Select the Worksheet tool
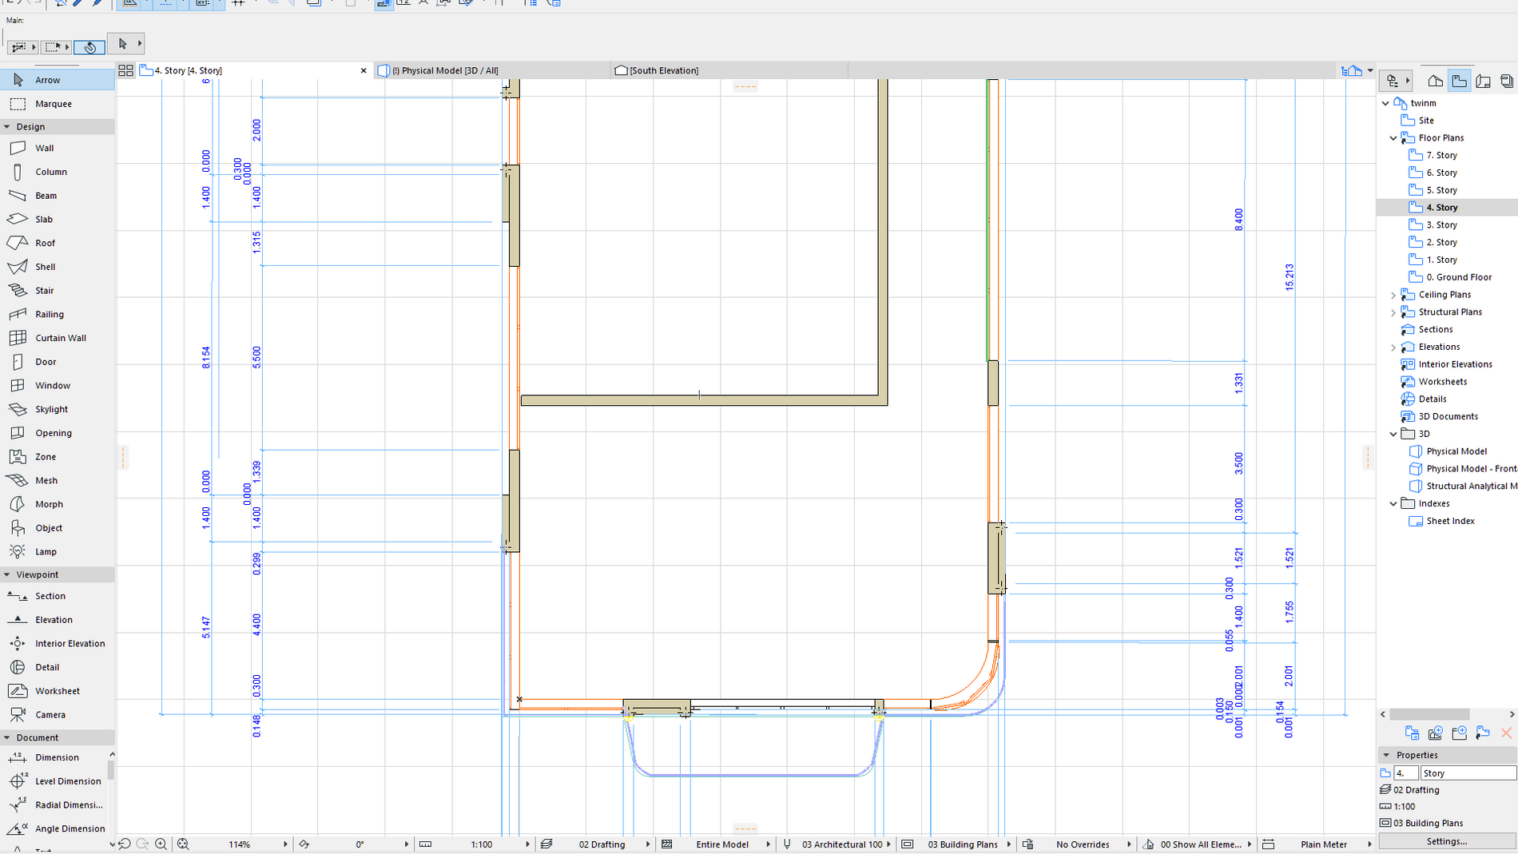The height and width of the screenshot is (854, 1518). click(x=58, y=691)
